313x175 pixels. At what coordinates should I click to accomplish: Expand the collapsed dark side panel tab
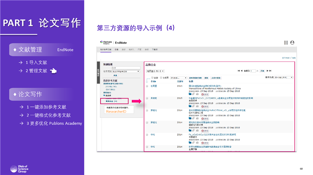98,73
